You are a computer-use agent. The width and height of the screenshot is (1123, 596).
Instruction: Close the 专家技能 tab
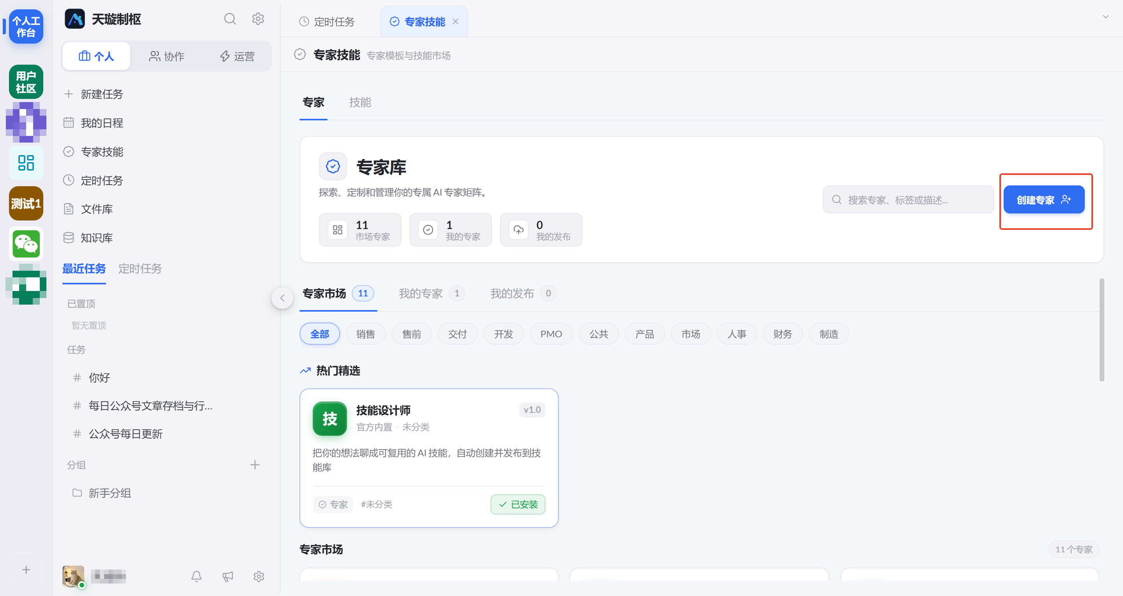(x=455, y=21)
